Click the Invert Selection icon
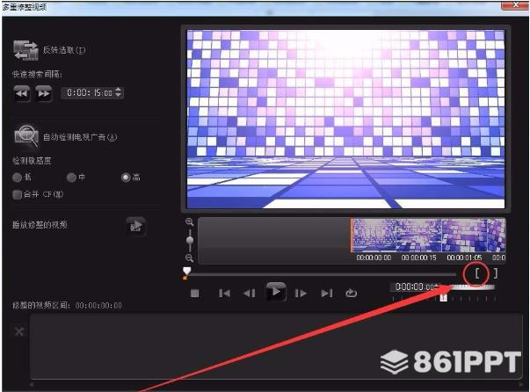530x392 pixels. (x=25, y=50)
